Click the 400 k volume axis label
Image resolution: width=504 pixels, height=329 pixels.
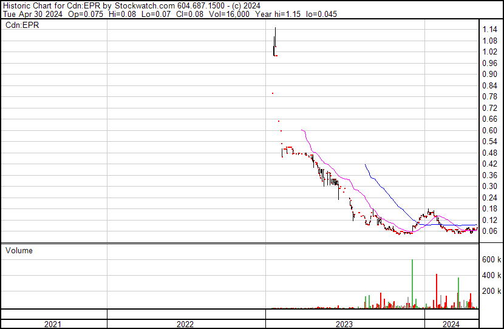[491, 276]
